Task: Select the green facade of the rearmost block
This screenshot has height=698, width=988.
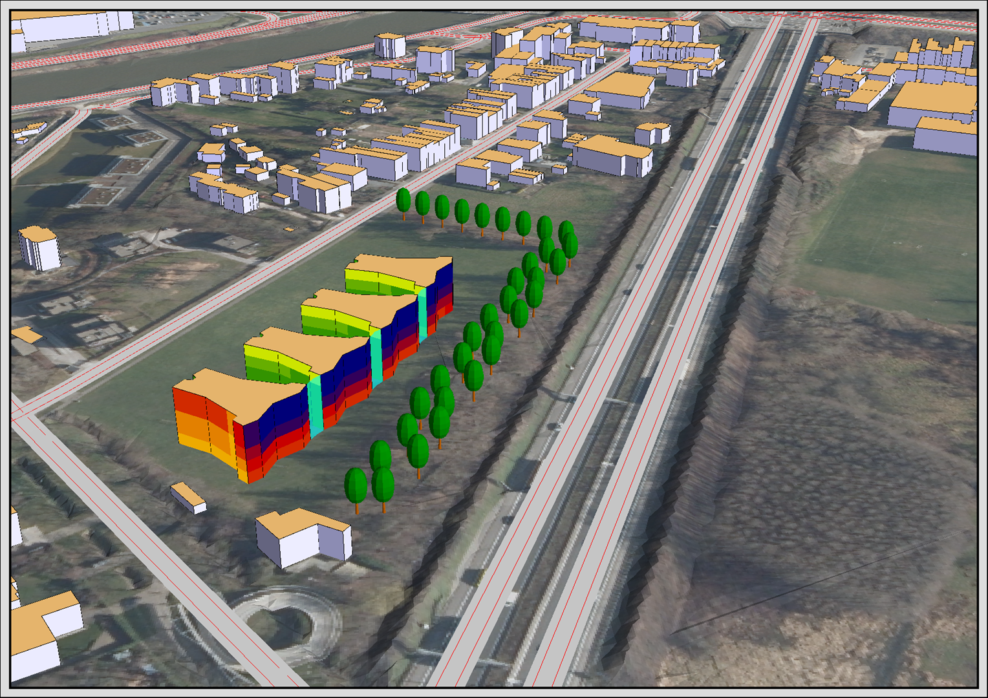Action: (x=375, y=282)
